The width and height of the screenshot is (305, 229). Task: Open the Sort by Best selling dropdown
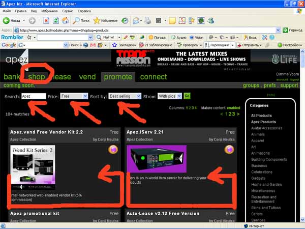pos(125,96)
